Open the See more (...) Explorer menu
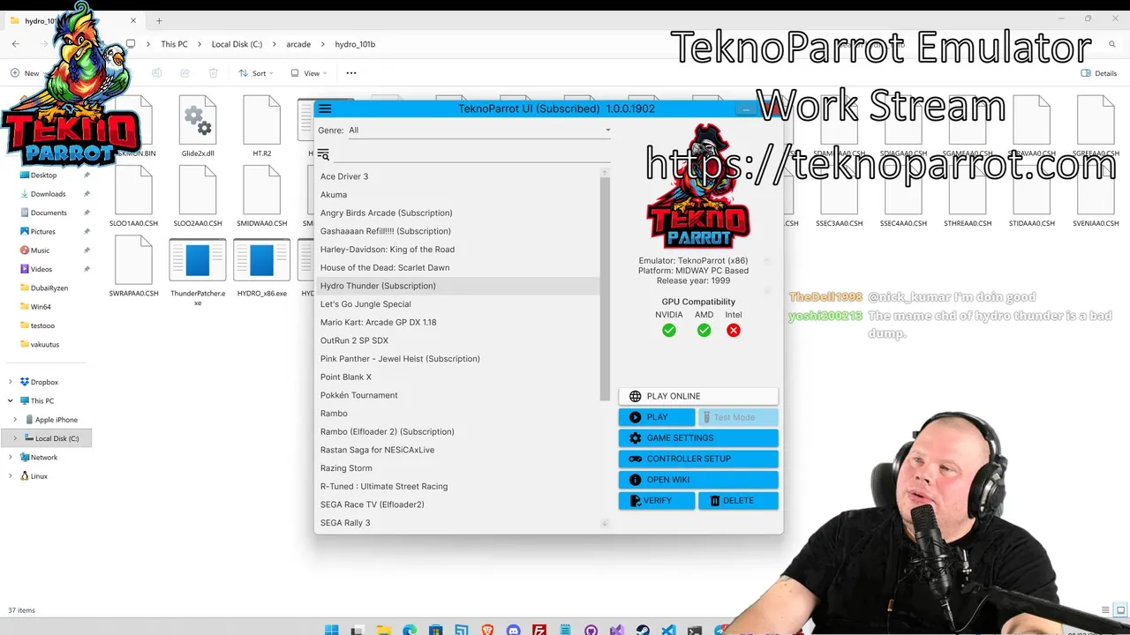This screenshot has height=635, width=1130. [351, 73]
